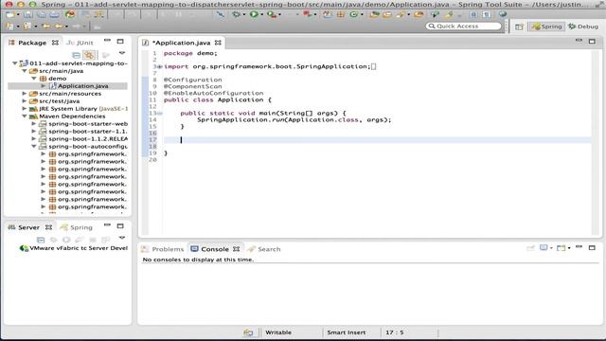Select the Console tab
The width and height of the screenshot is (606, 341).
[x=215, y=249]
